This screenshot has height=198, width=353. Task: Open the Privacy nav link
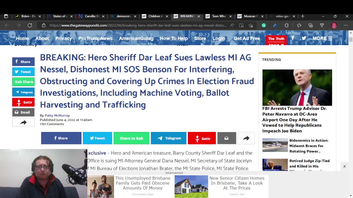tap(63, 38)
